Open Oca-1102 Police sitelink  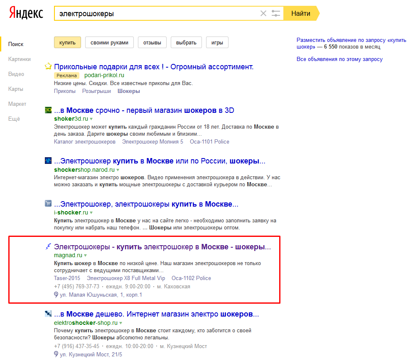(x=191, y=278)
